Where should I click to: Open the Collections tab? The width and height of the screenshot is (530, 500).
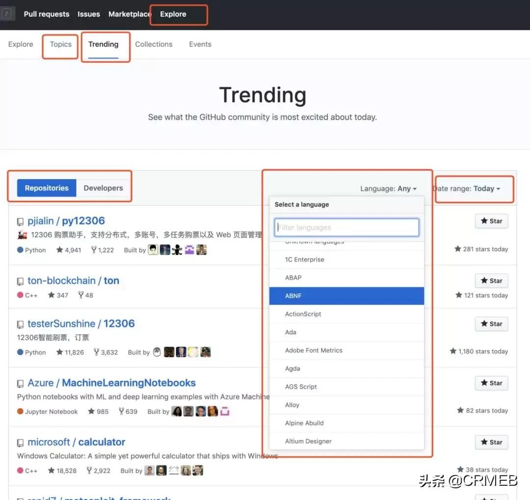pyautogui.click(x=154, y=44)
